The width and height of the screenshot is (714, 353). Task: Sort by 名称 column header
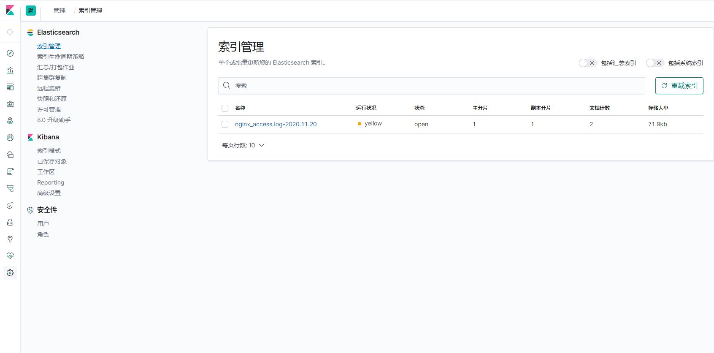tap(240, 108)
